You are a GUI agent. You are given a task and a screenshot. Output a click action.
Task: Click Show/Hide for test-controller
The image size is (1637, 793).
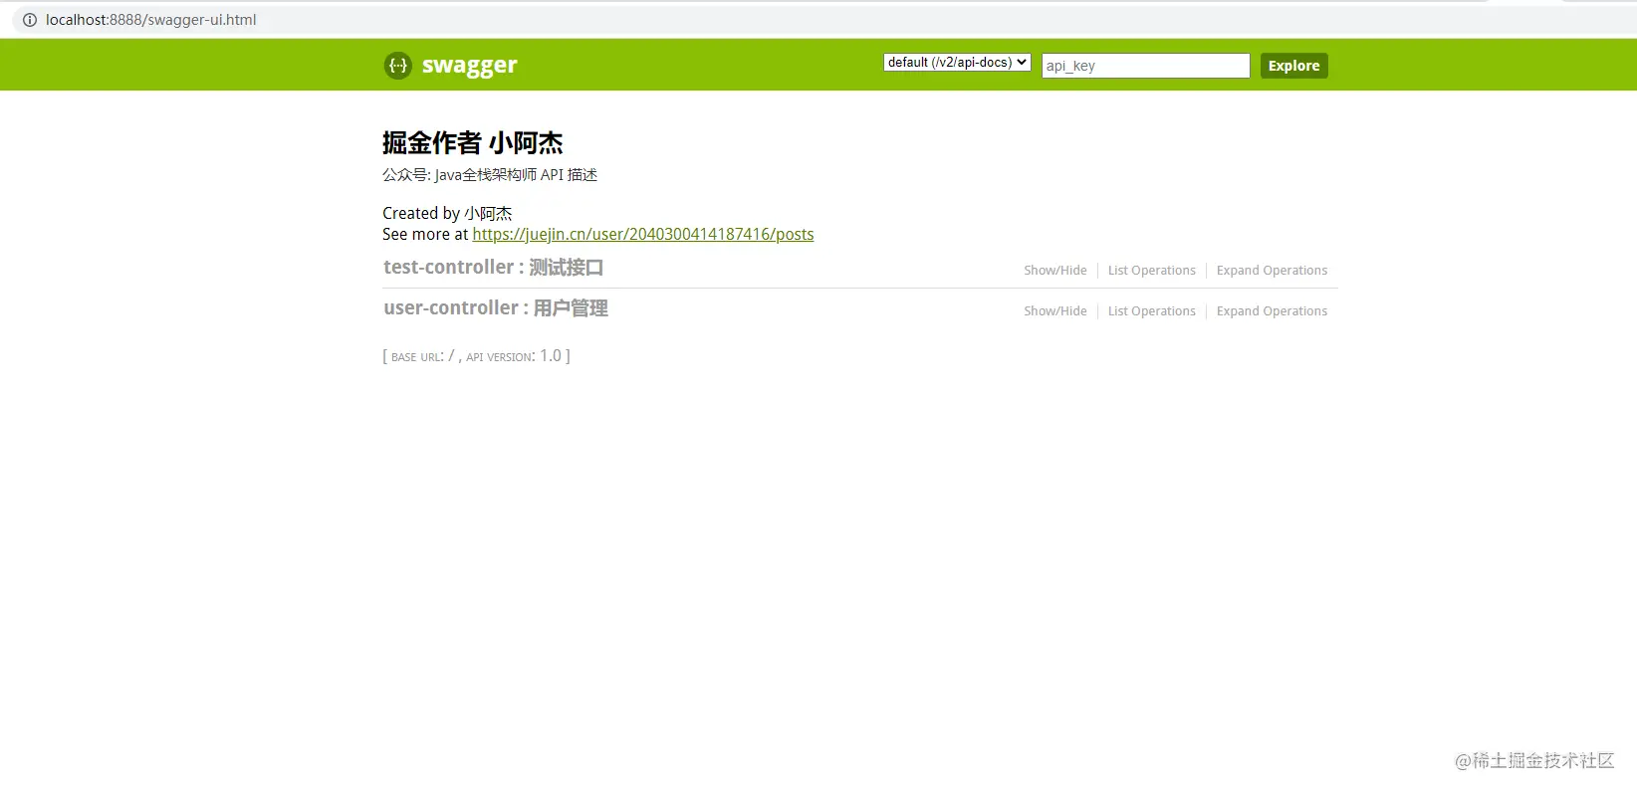(x=1055, y=271)
